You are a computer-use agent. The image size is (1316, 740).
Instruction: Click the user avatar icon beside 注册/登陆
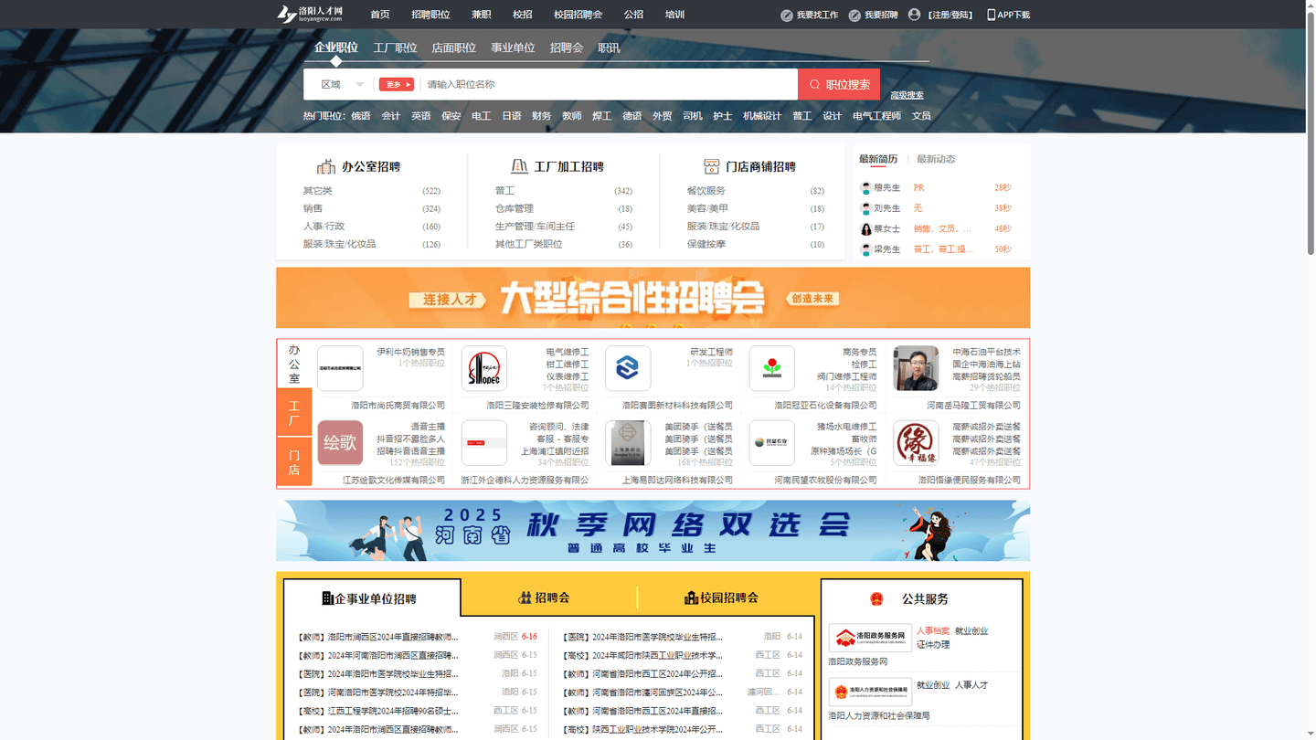tap(914, 15)
